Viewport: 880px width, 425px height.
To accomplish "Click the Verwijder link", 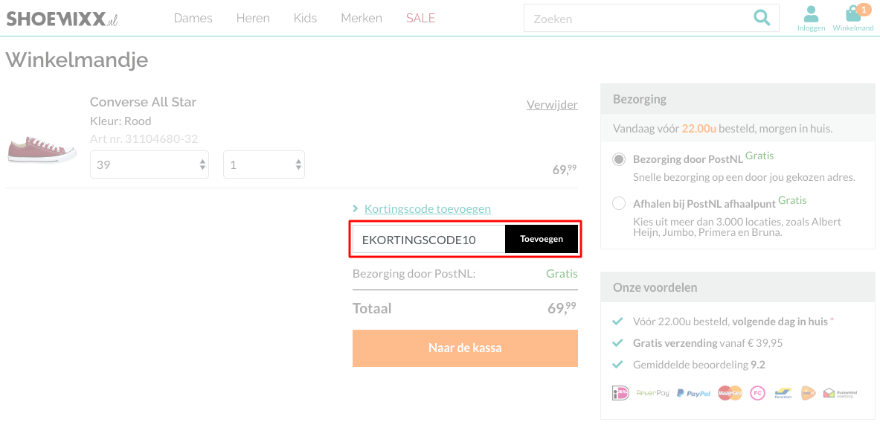I will click(552, 105).
